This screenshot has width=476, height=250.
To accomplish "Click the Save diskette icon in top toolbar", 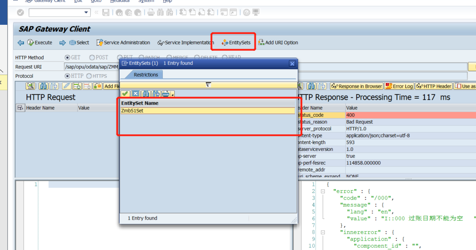I will (x=106, y=12).
